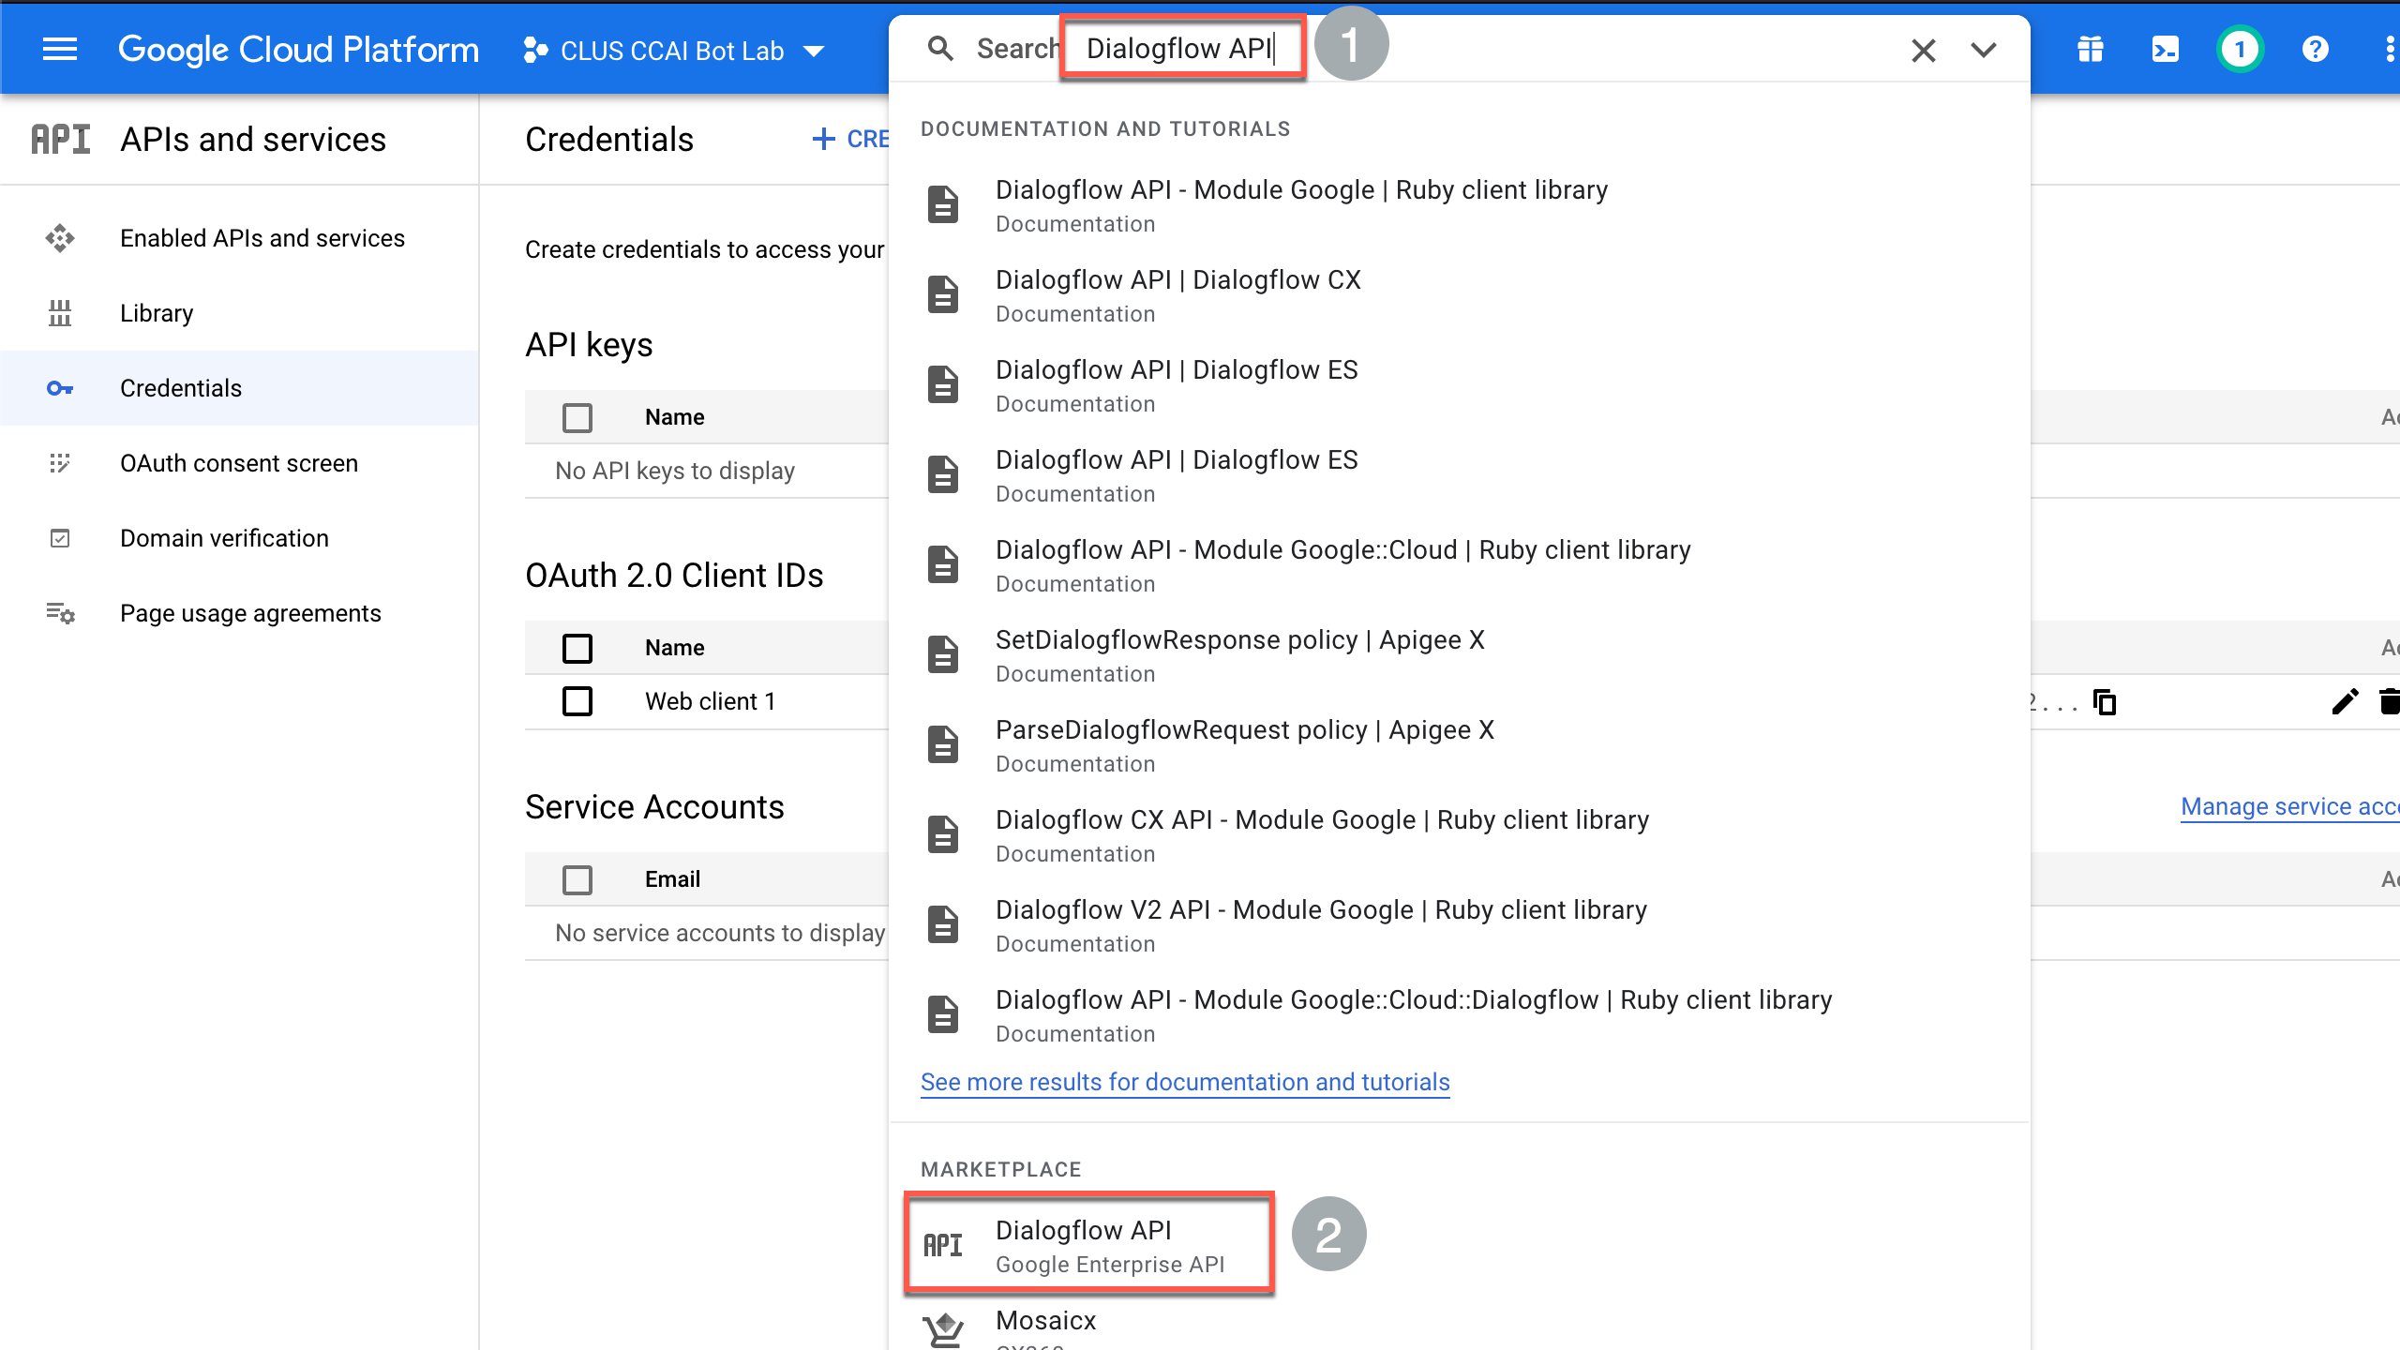Open Library in the sidebar

click(x=157, y=313)
